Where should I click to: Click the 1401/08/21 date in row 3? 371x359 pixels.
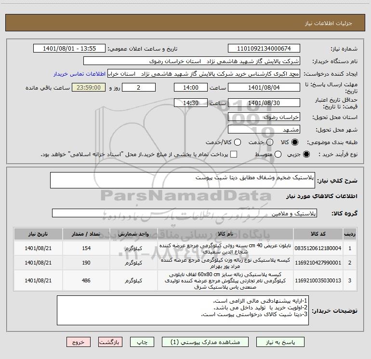(38, 280)
